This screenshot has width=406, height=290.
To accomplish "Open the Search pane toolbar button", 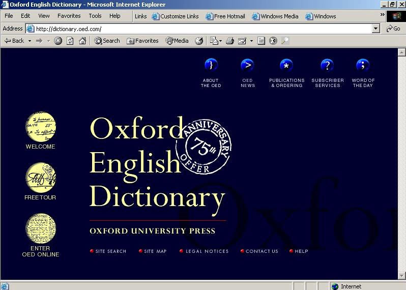I will pyautogui.click(x=107, y=41).
